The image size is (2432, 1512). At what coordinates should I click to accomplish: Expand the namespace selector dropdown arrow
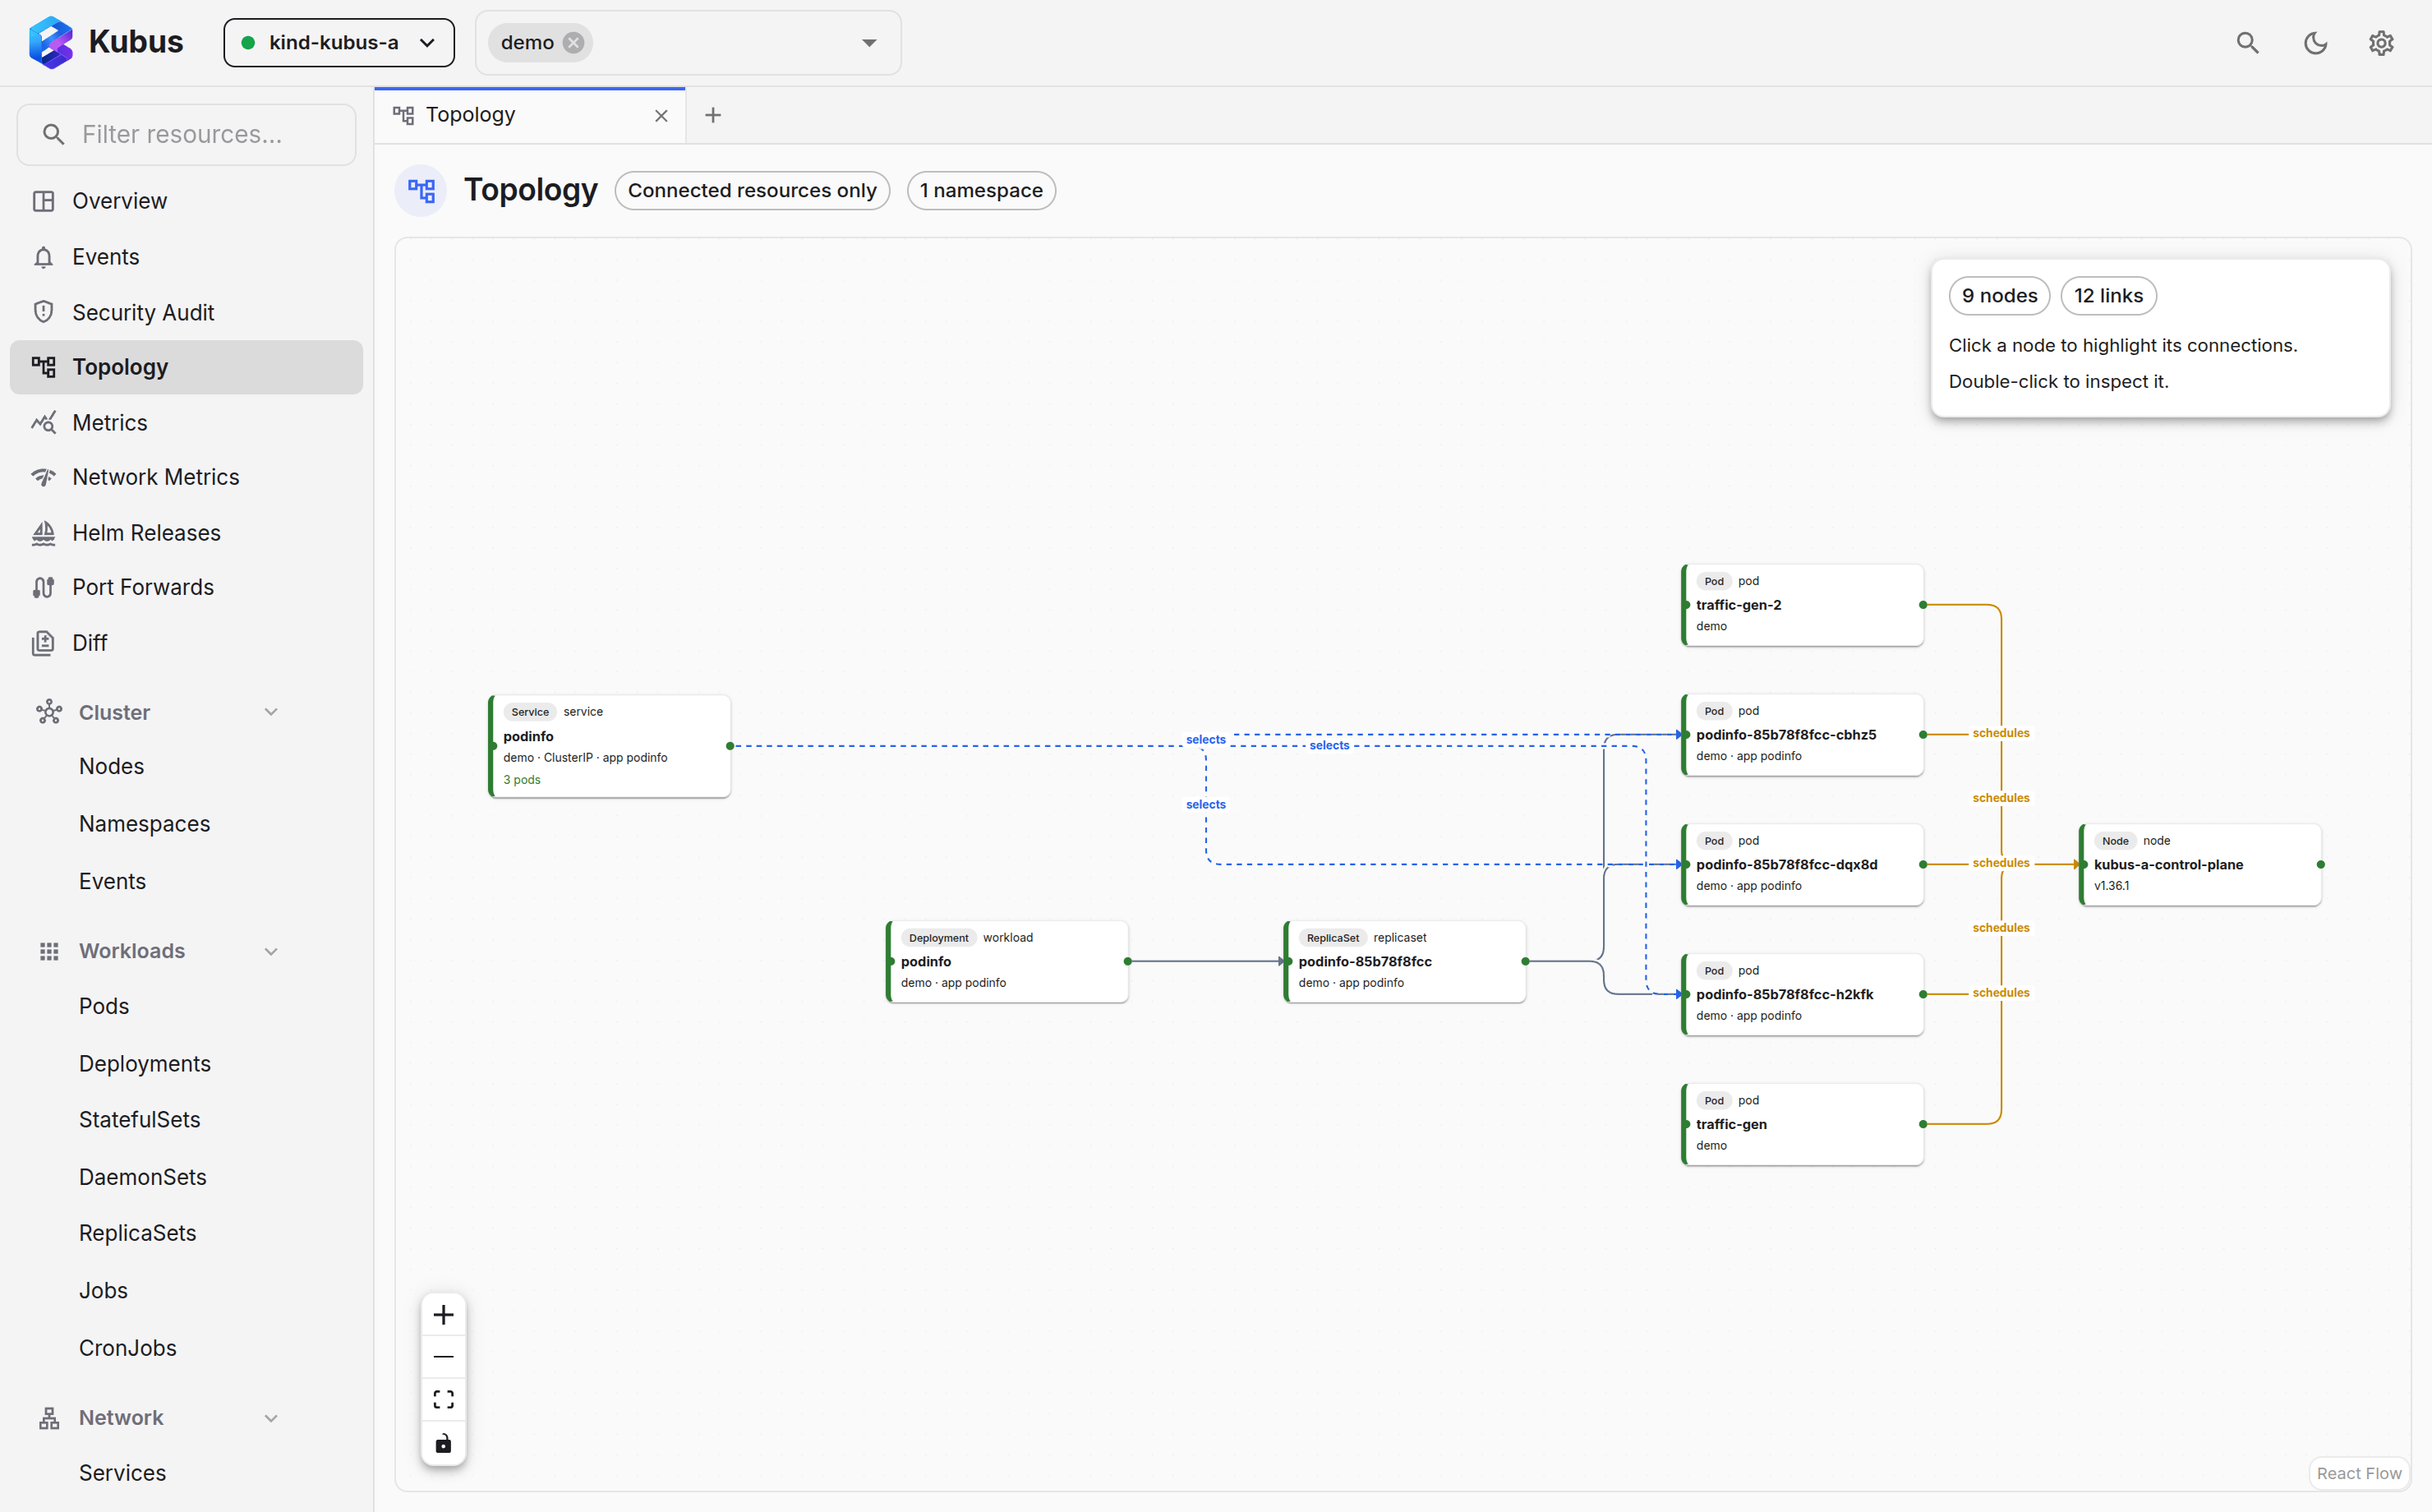tap(868, 43)
